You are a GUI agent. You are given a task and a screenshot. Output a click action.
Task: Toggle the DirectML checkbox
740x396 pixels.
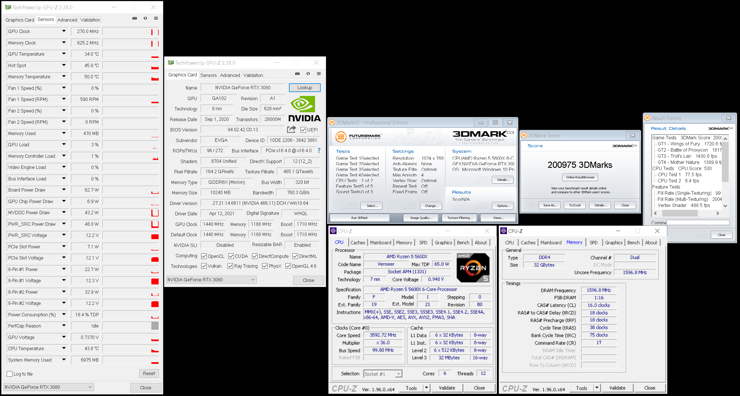coord(295,256)
